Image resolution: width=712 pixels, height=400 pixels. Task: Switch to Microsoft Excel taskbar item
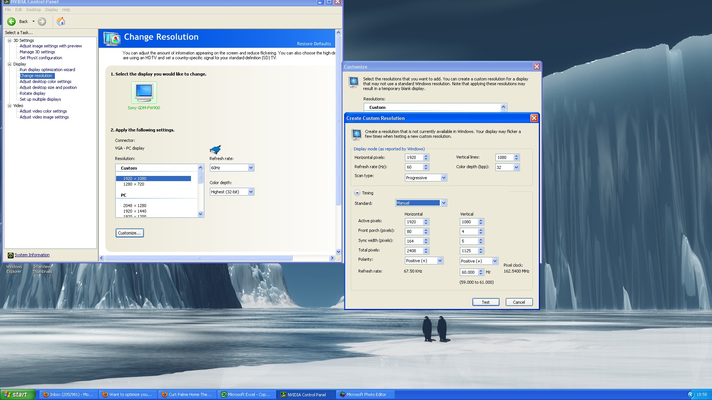pyautogui.click(x=247, y=394)
